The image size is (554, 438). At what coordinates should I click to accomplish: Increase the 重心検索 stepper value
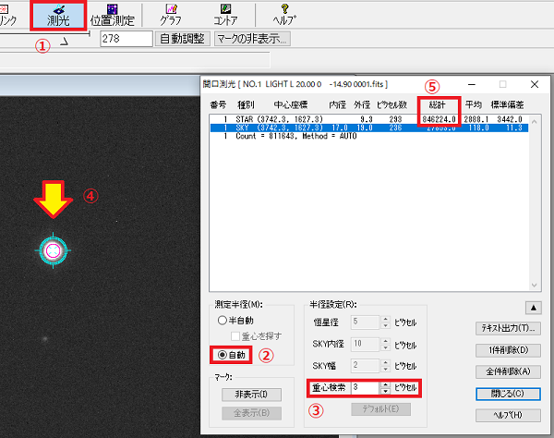(x=385, y=384)
